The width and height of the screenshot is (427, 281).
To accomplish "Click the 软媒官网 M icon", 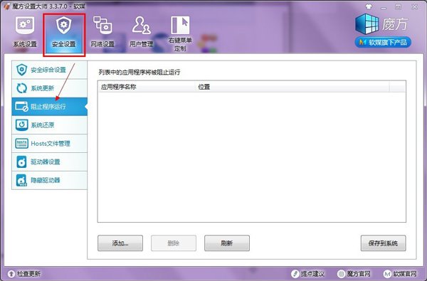I will coord(387,274).
